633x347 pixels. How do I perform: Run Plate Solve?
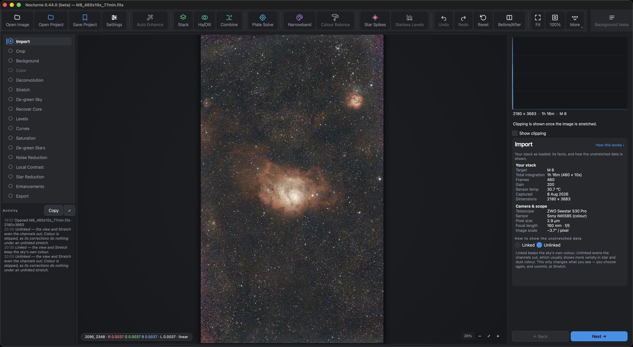pyautogui.click(x=263, y=20)
